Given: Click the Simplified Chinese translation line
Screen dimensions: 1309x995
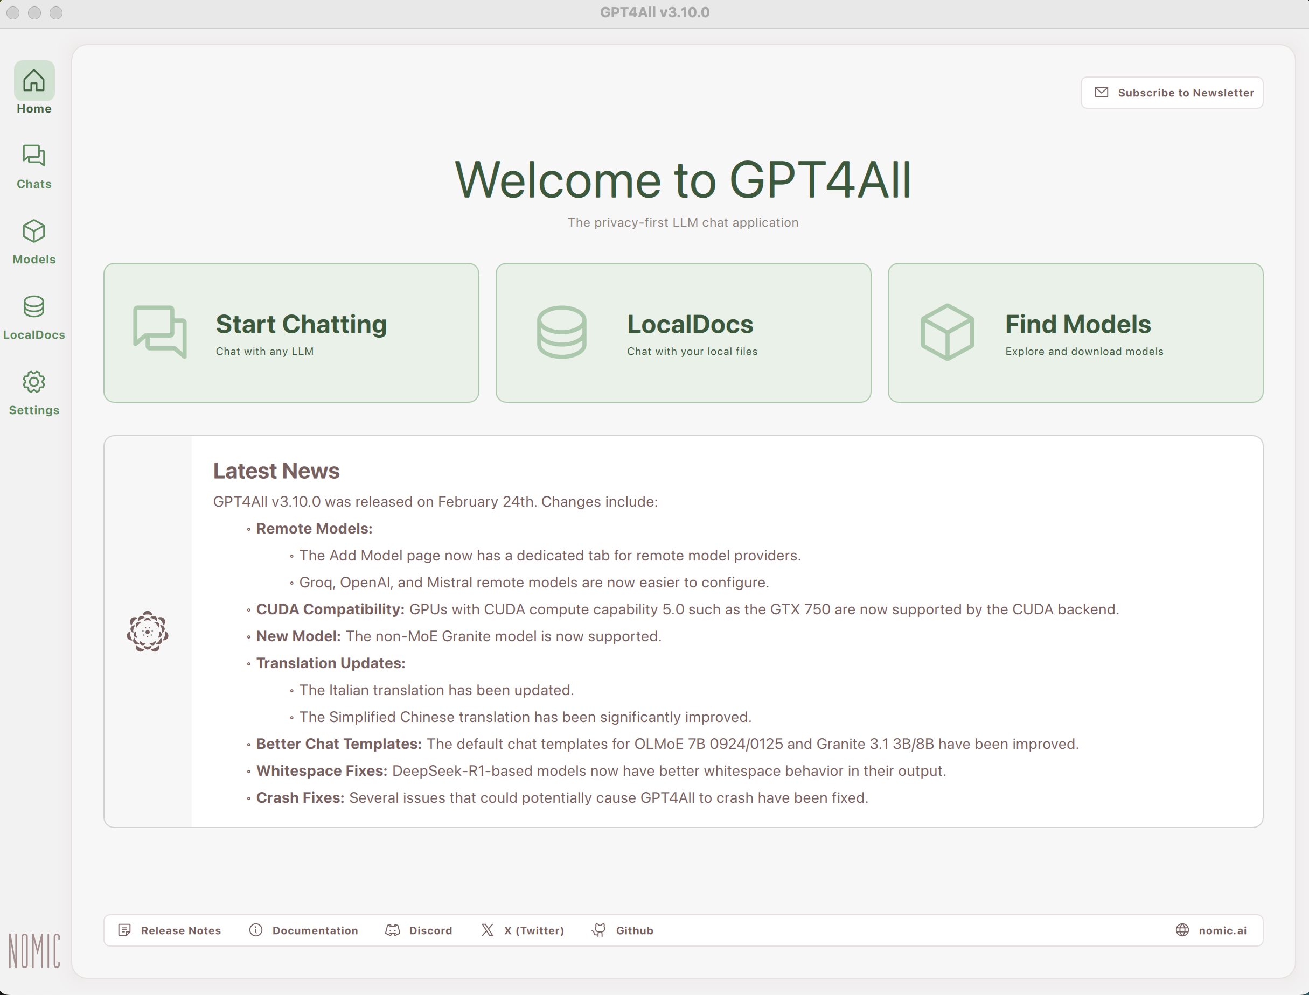Looking at the screenshot, I should 526,717.
